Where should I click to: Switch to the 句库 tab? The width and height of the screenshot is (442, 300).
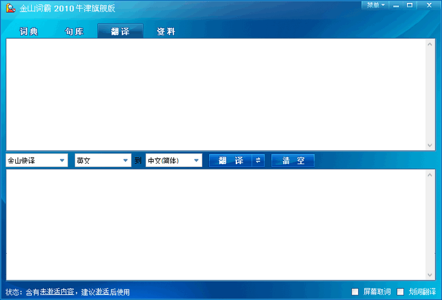coord(74,31)
